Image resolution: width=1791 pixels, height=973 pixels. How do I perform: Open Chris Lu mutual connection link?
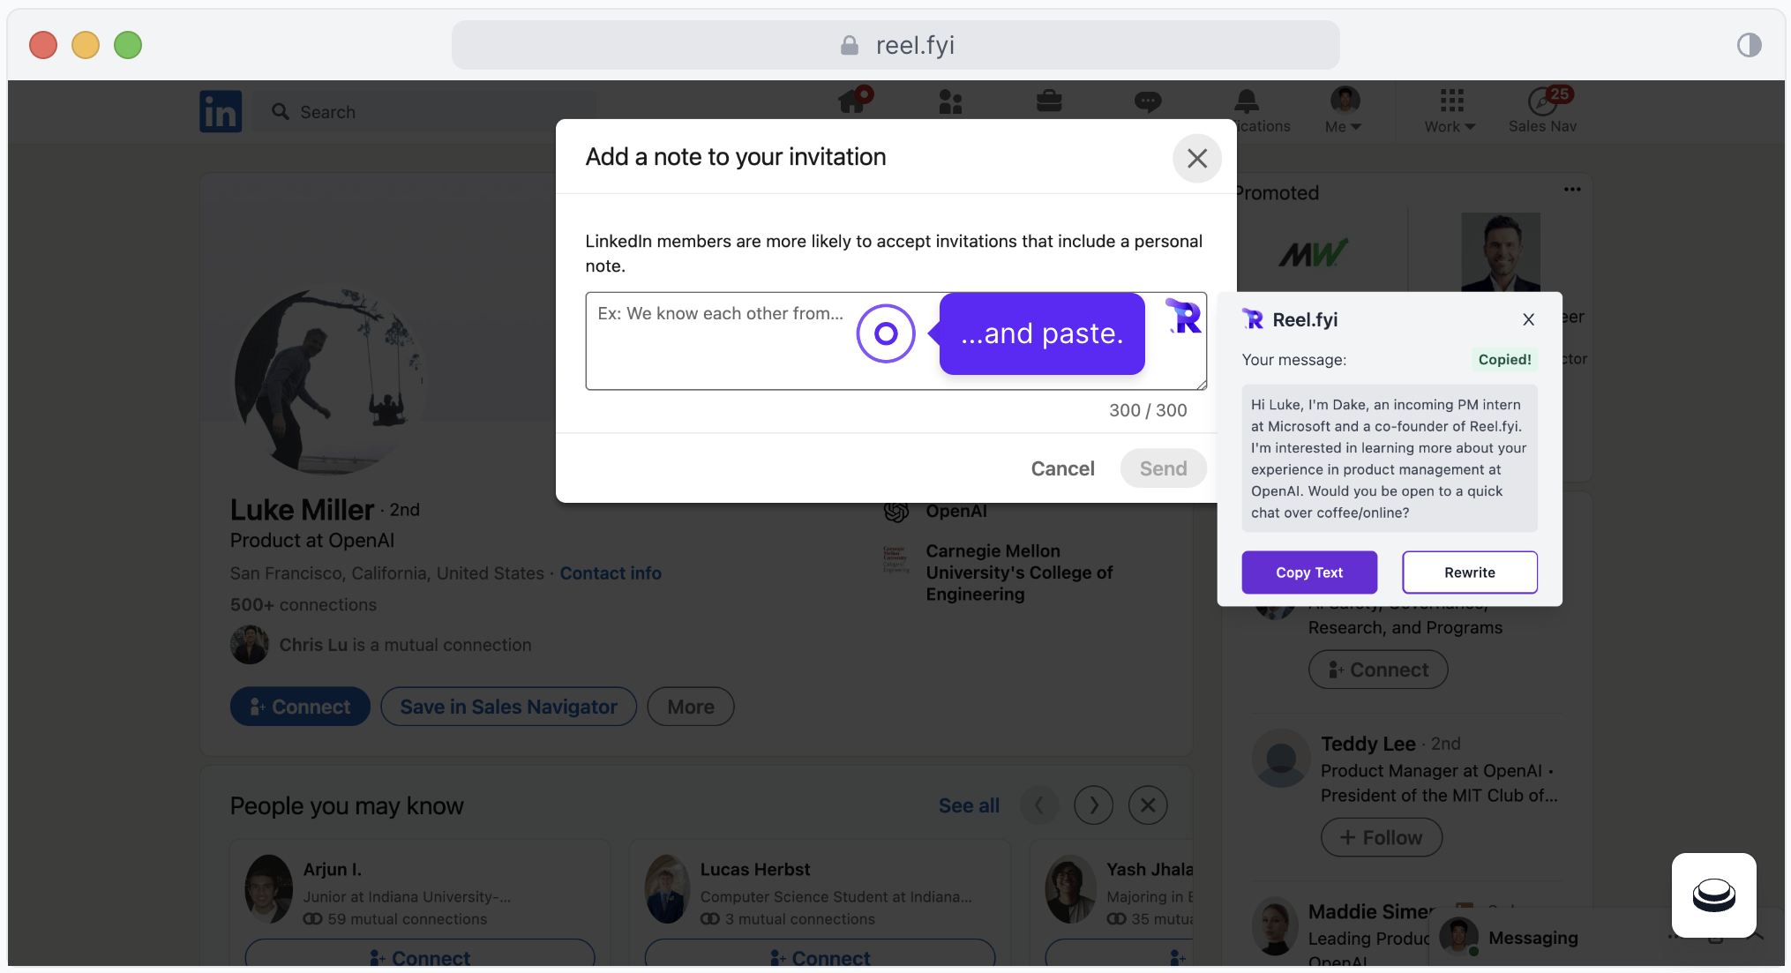pyautogui.click(x=405, y=645)
